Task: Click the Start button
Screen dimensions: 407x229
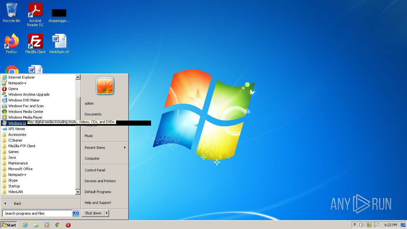Action: point(9,225)
